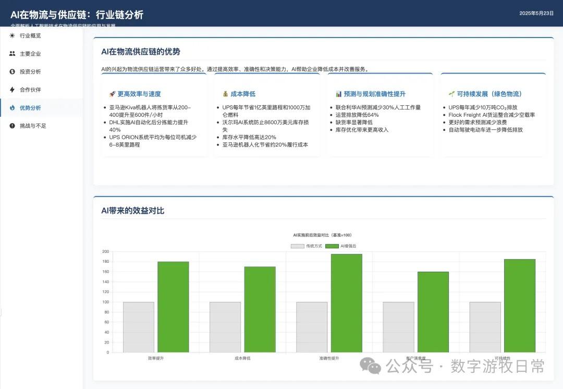Click the green AI增强后 legend swatch
The image size is (563, 389).
click(x=332, y=246)
